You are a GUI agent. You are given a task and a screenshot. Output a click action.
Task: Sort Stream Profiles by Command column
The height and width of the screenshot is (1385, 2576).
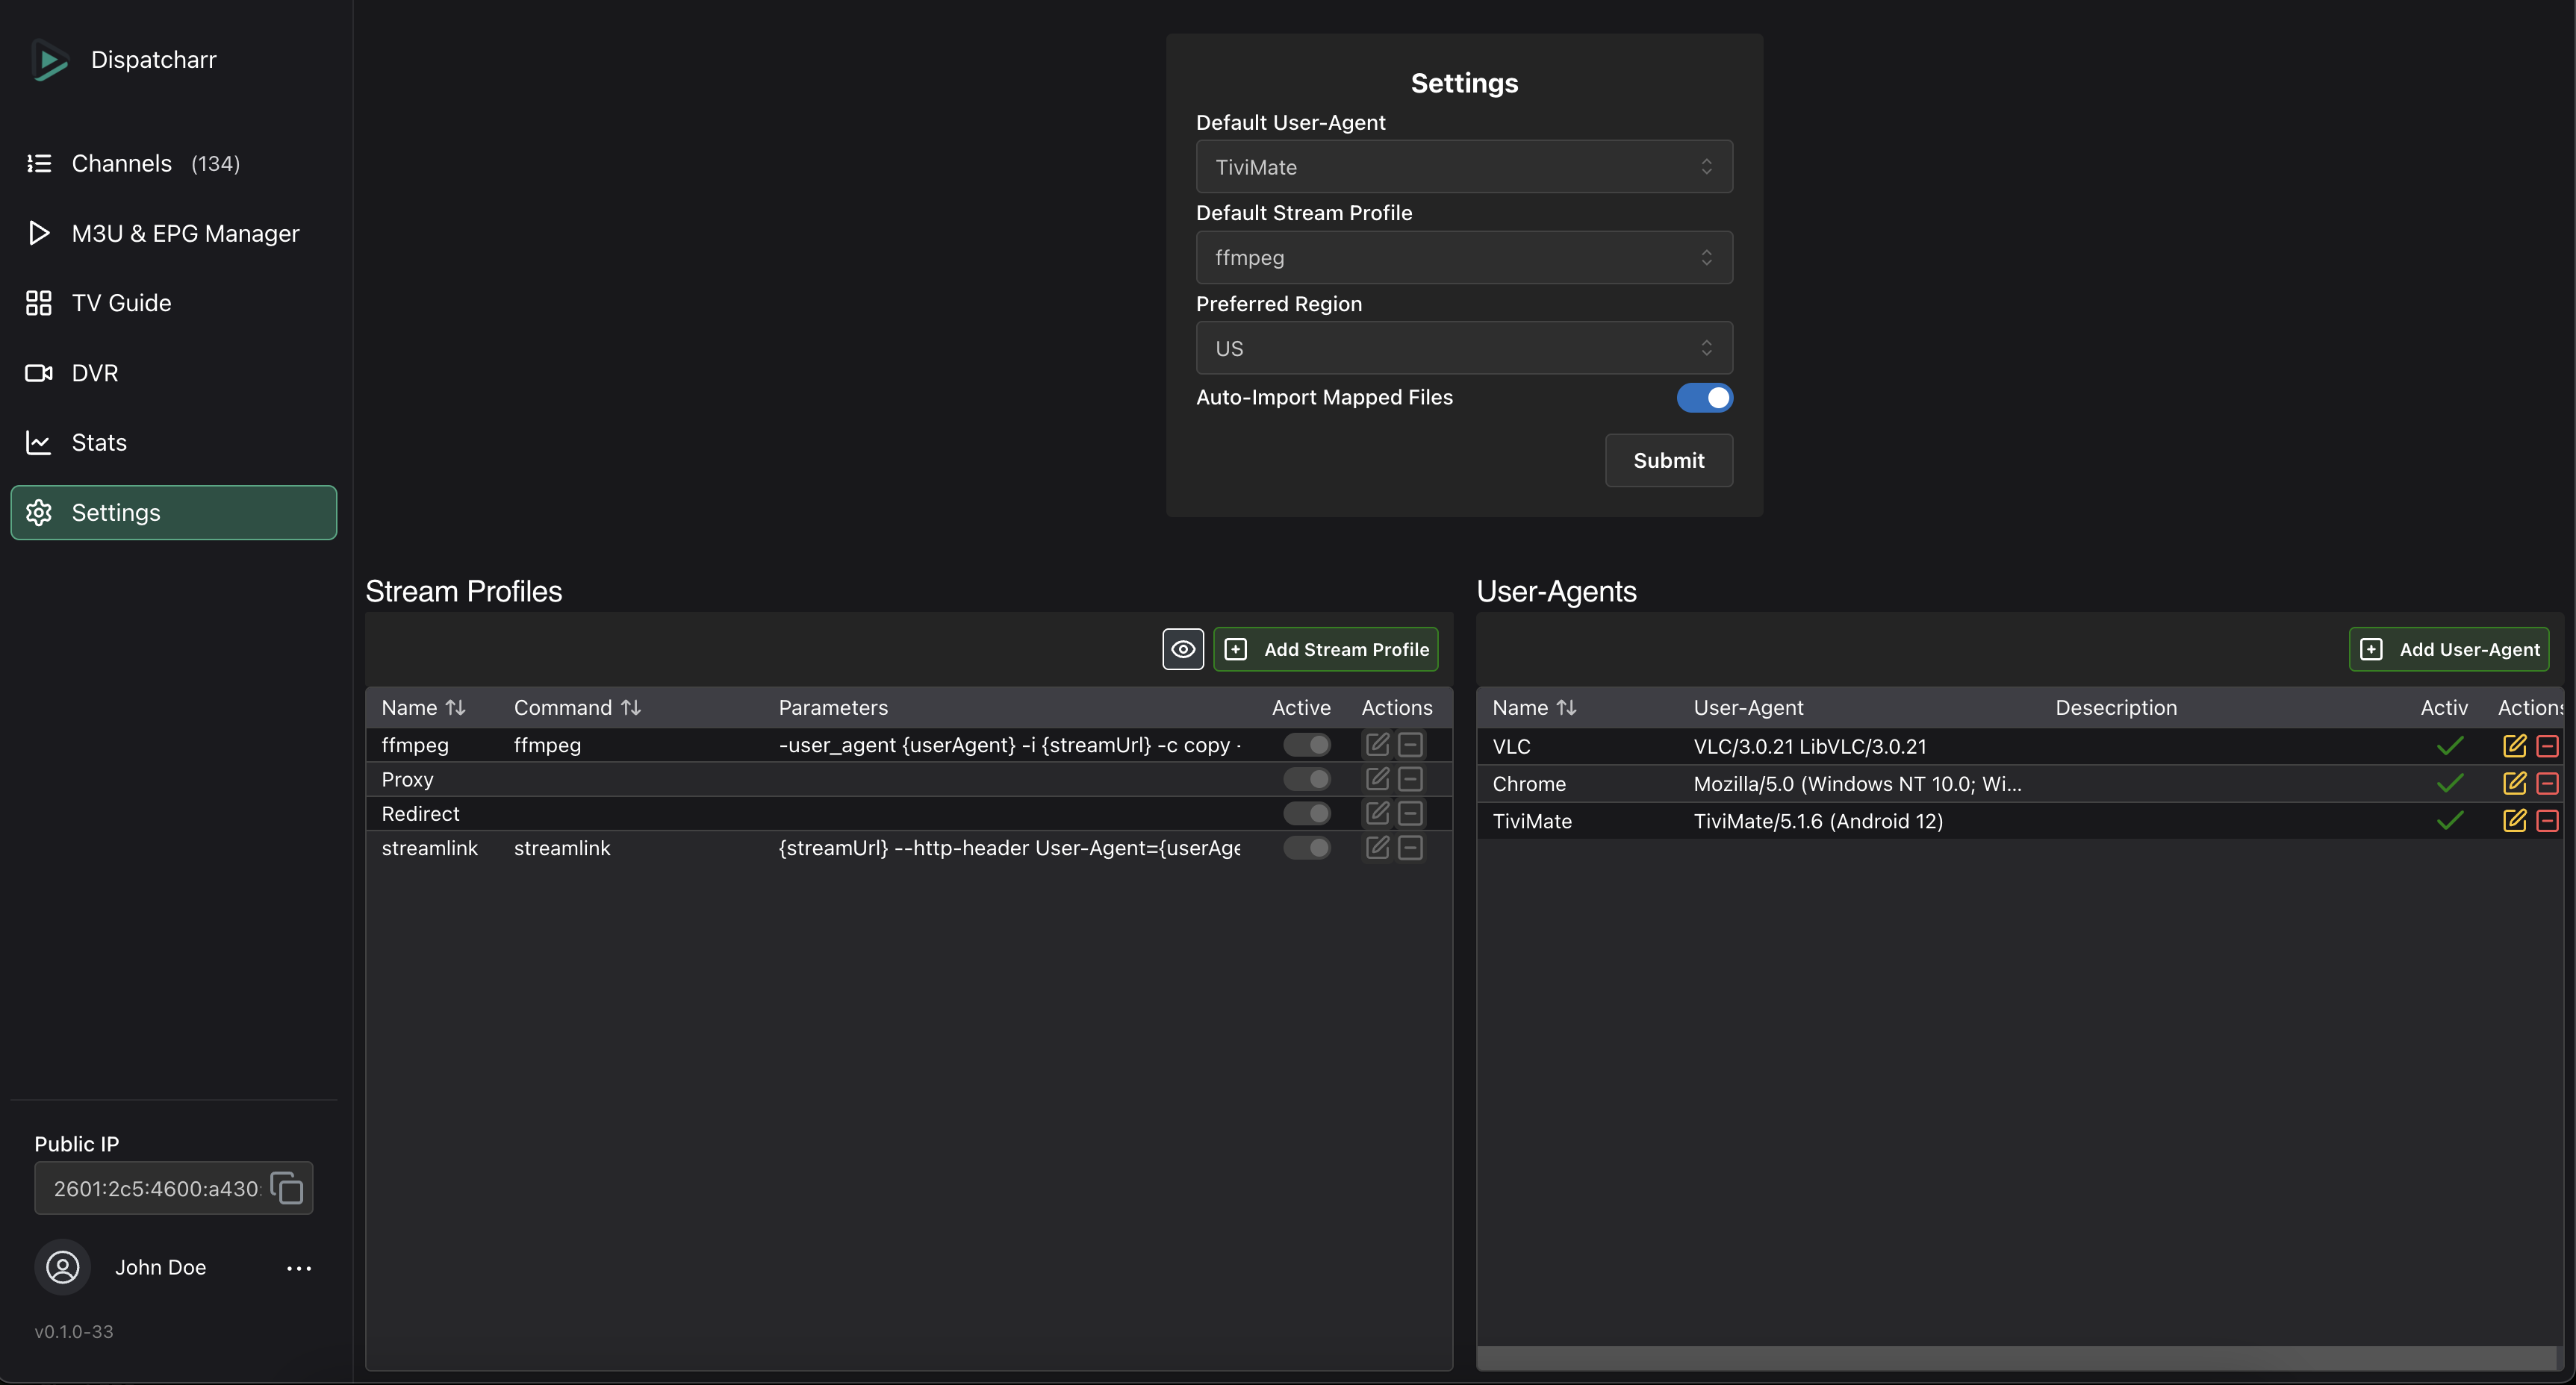pyautogui.click(x=630, y=707)
